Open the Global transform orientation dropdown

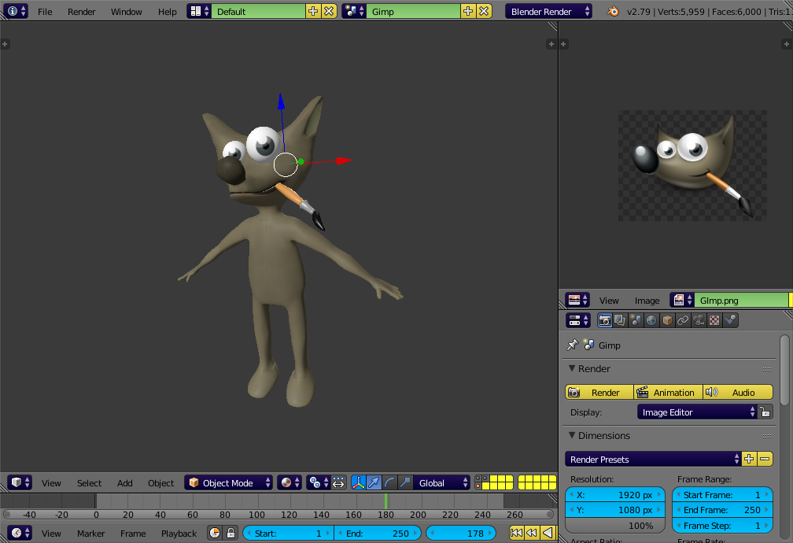coord(442,482)
